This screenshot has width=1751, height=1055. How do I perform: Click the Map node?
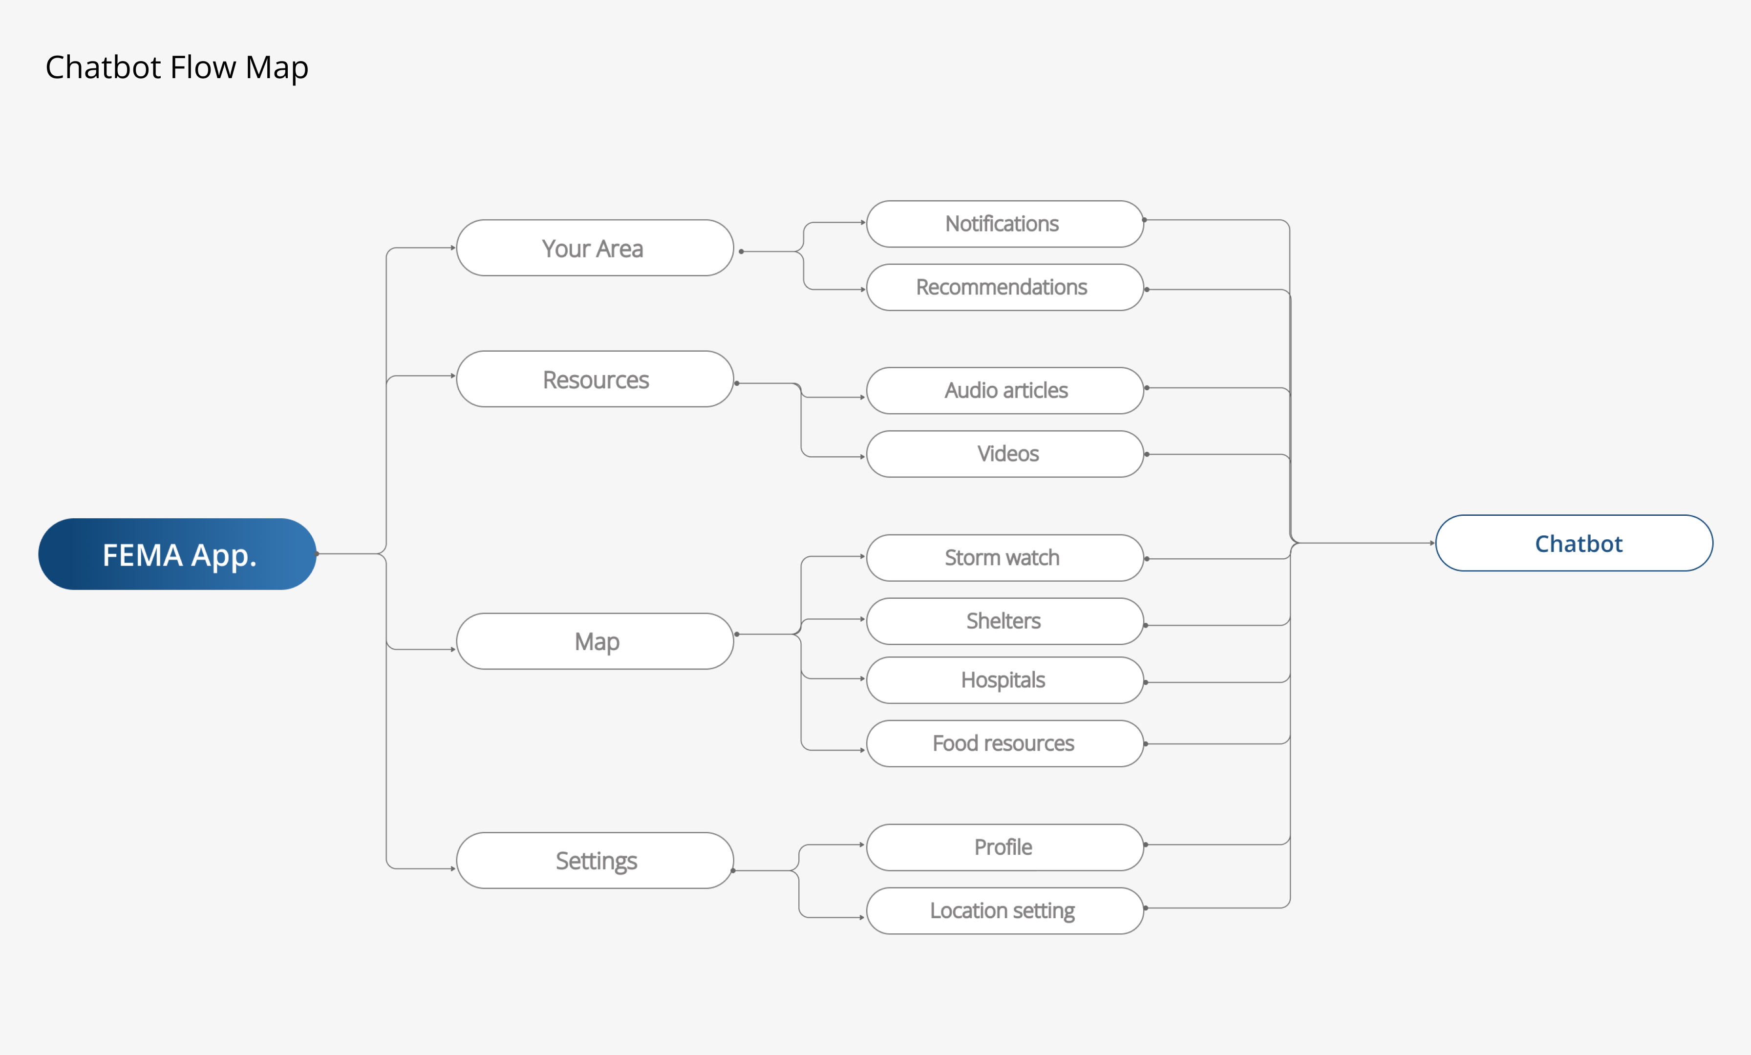[x=595, y=641]
